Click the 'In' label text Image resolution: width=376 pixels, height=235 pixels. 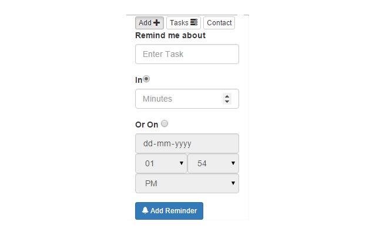pyautogui.click(x=139, y=80)
